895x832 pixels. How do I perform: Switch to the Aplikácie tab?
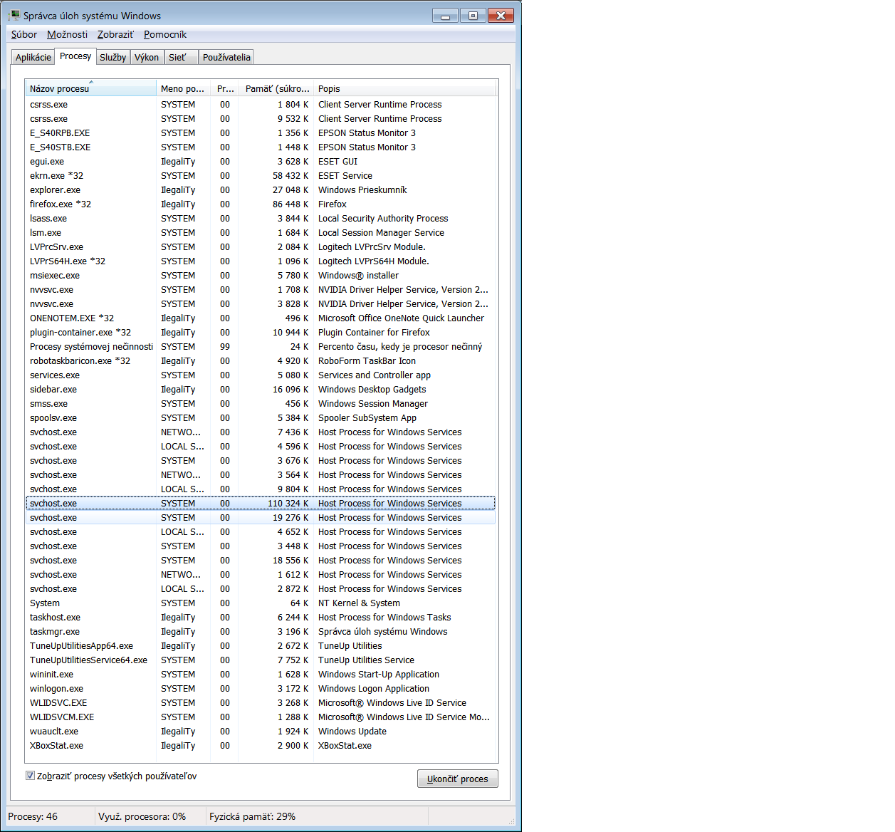pyautogui.click(x=33, y=58)
